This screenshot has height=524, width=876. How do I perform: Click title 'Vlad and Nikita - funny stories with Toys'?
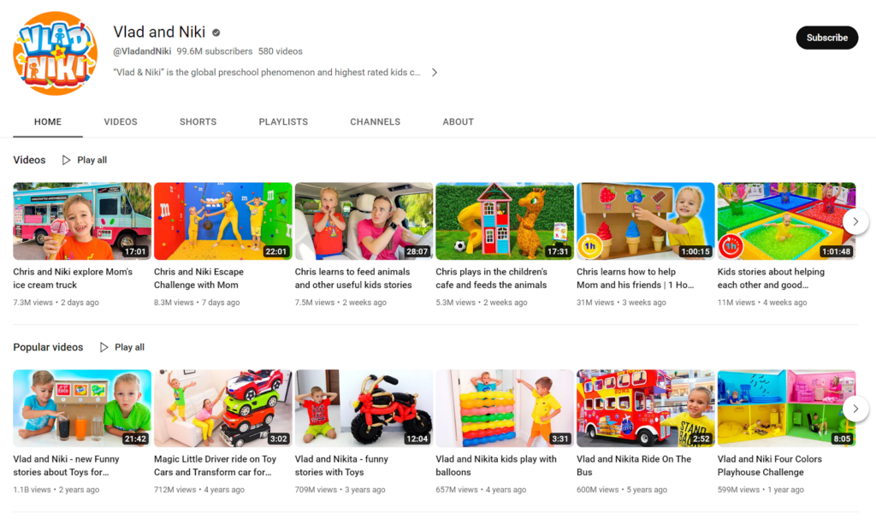(x=341, y=466)
